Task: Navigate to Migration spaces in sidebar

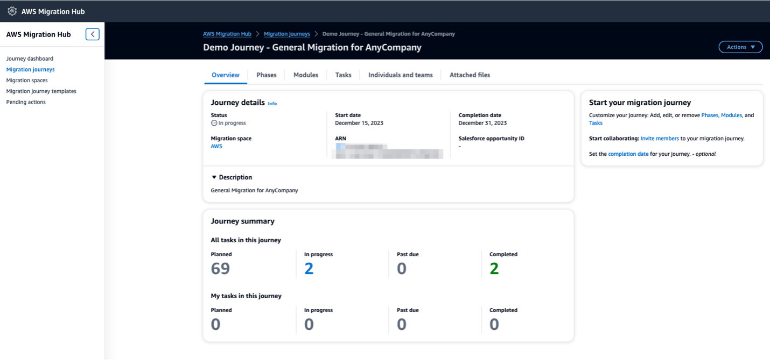Action: tap(27, 81)
